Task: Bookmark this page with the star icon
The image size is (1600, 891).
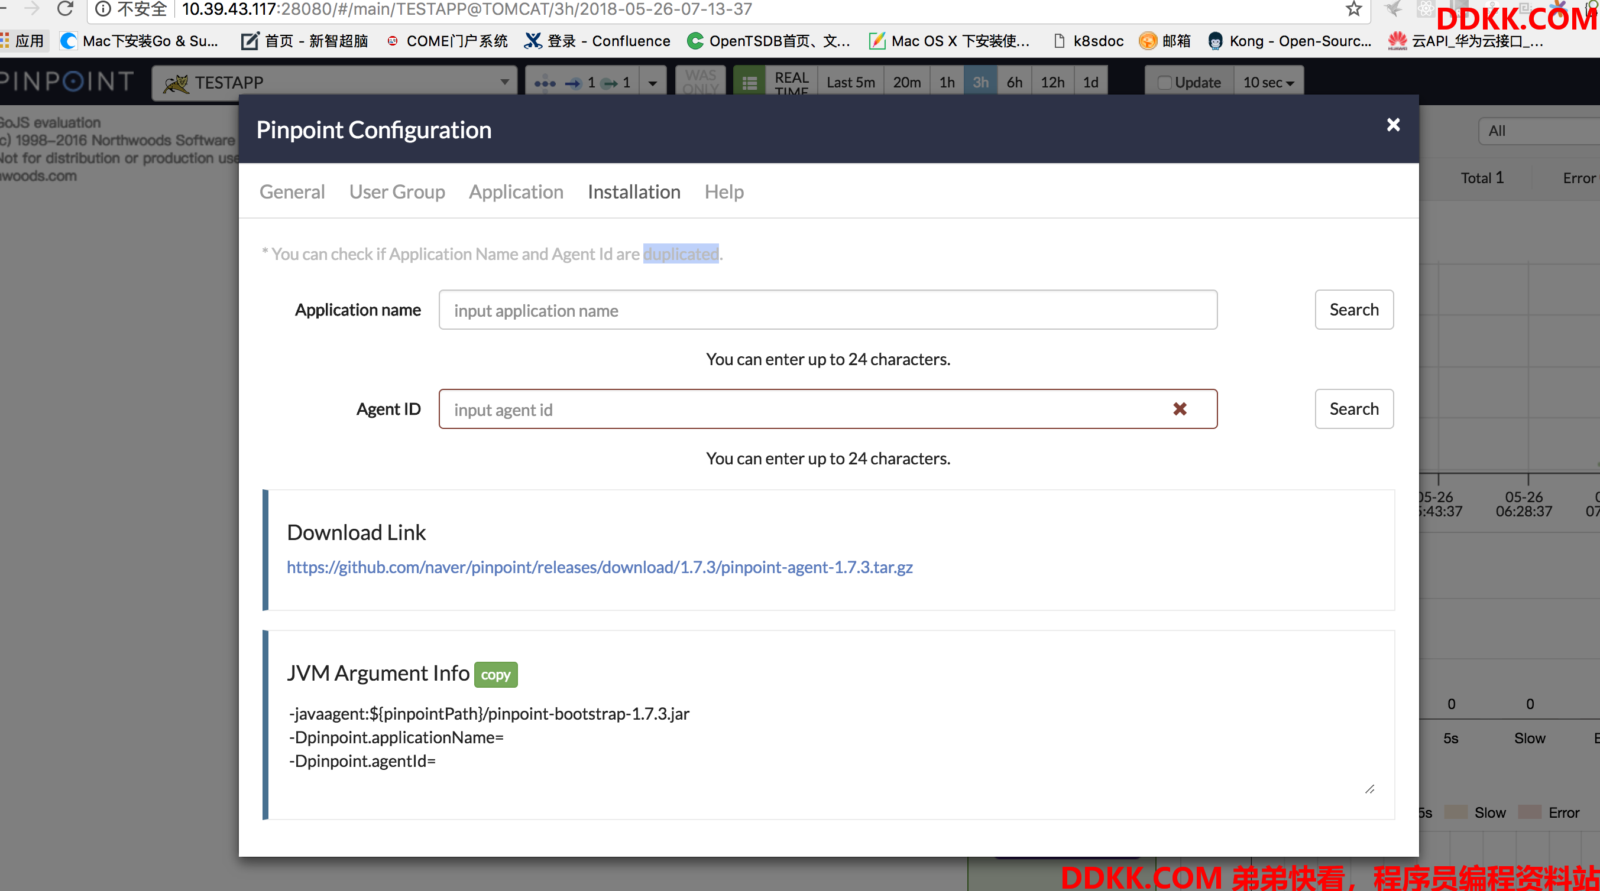Action: coord(1353,9)
